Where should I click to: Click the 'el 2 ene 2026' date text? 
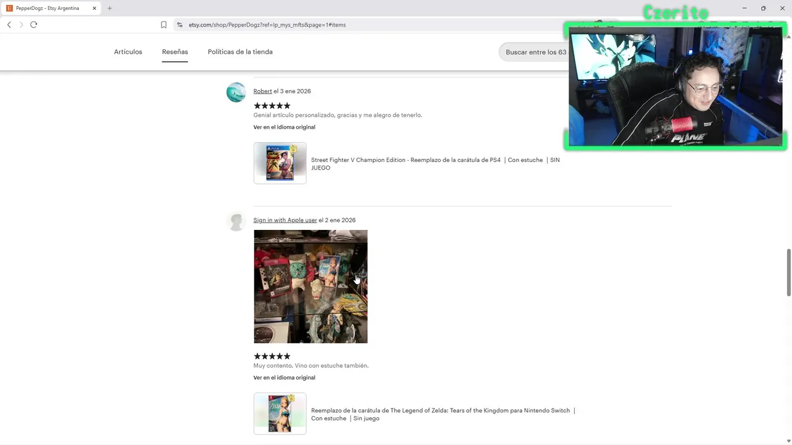point(337,220)
